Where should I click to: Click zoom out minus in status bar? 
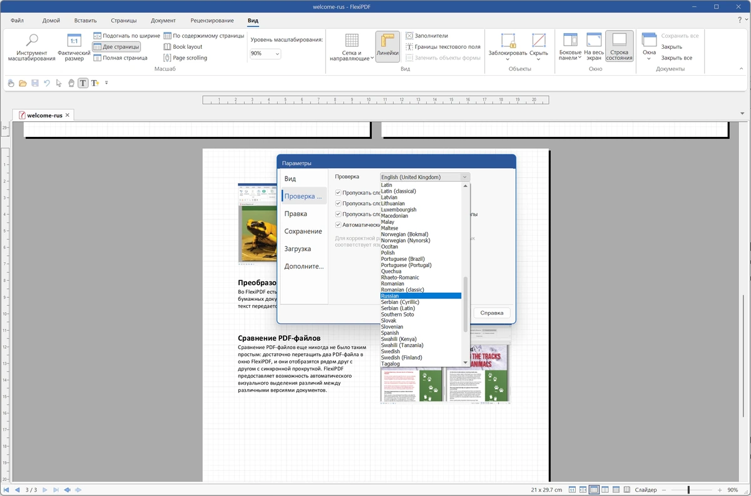click(665, 490)
